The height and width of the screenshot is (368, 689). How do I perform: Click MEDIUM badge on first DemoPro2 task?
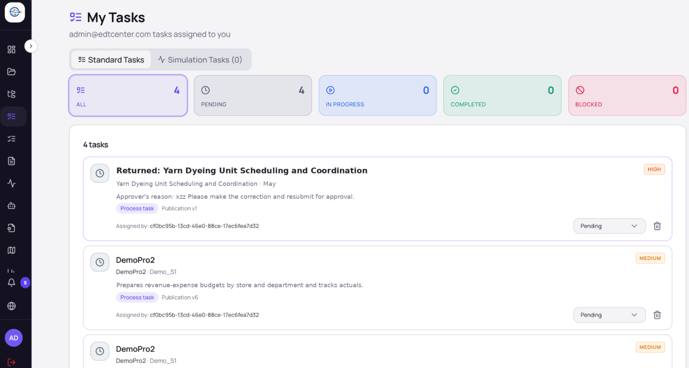point(650,258)
